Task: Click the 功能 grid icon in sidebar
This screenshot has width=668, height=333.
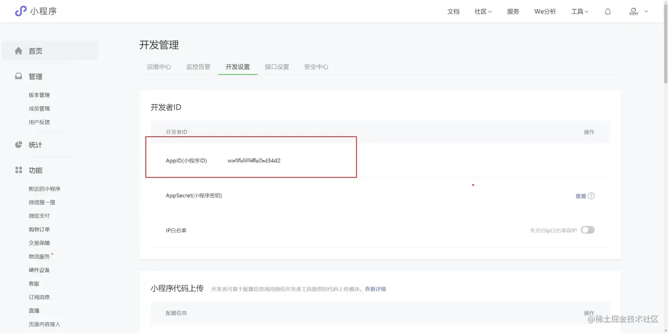Action: 18,170
